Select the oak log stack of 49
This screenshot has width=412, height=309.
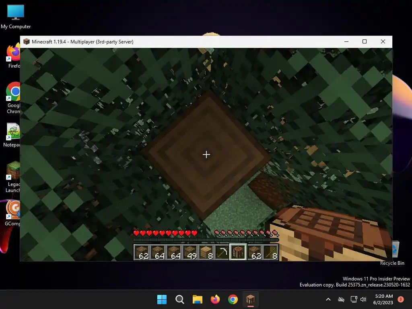[x=190, y=252]
